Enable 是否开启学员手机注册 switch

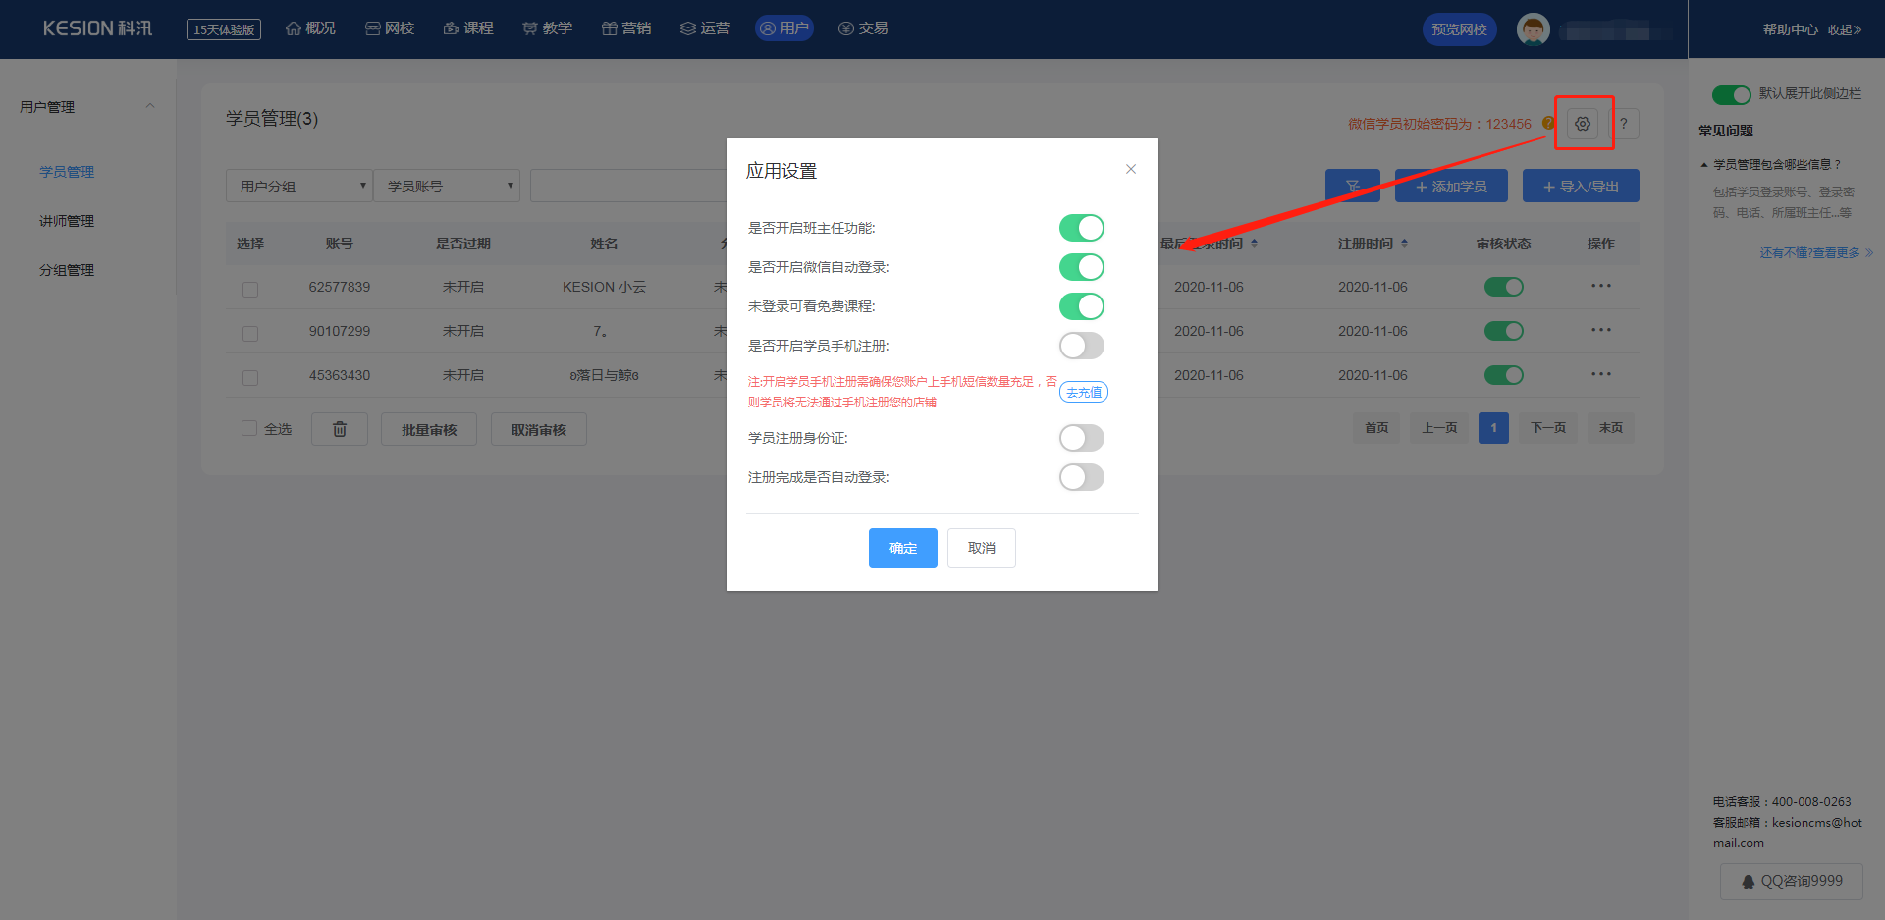[1081, 346]
